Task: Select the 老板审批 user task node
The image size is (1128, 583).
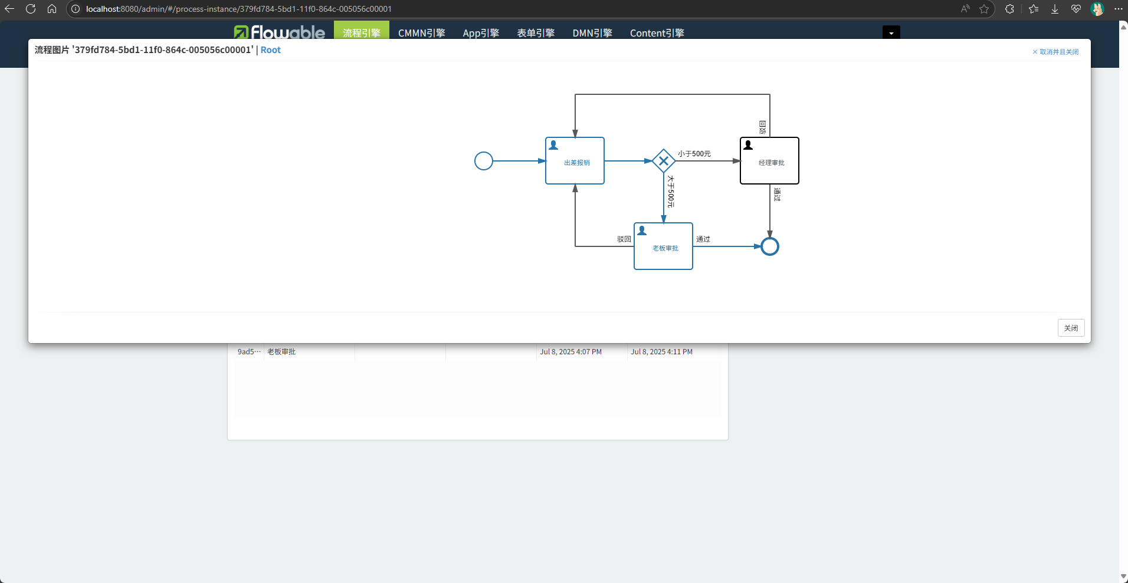Action: tap(664, 246)
